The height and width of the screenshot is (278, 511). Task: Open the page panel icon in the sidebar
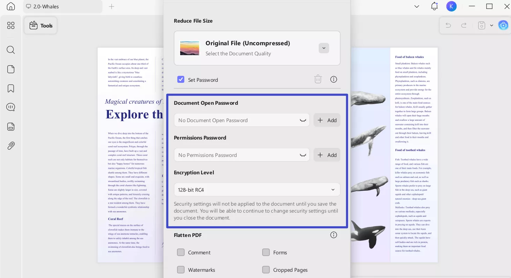[x=11, y=69]
